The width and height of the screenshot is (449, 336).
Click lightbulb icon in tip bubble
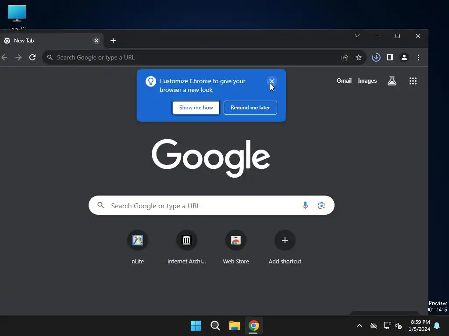[x=151, y=81]
